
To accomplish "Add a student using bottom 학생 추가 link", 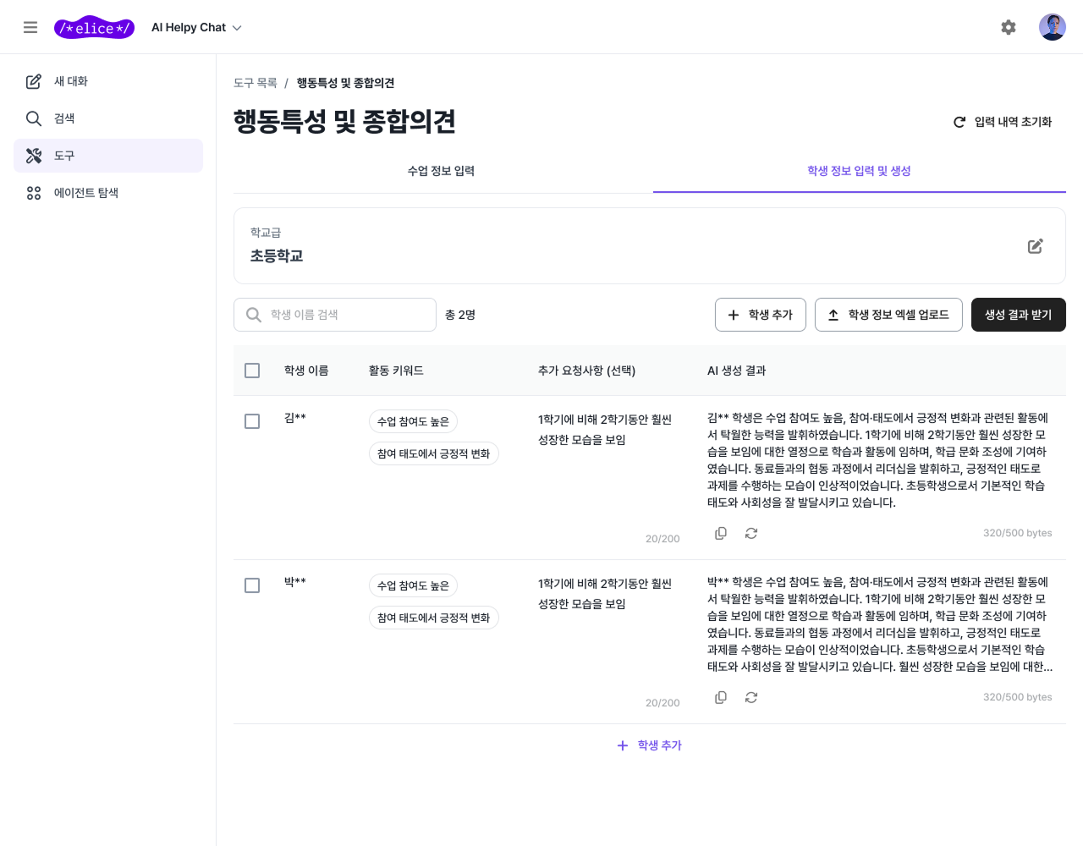I will point(649,745).
